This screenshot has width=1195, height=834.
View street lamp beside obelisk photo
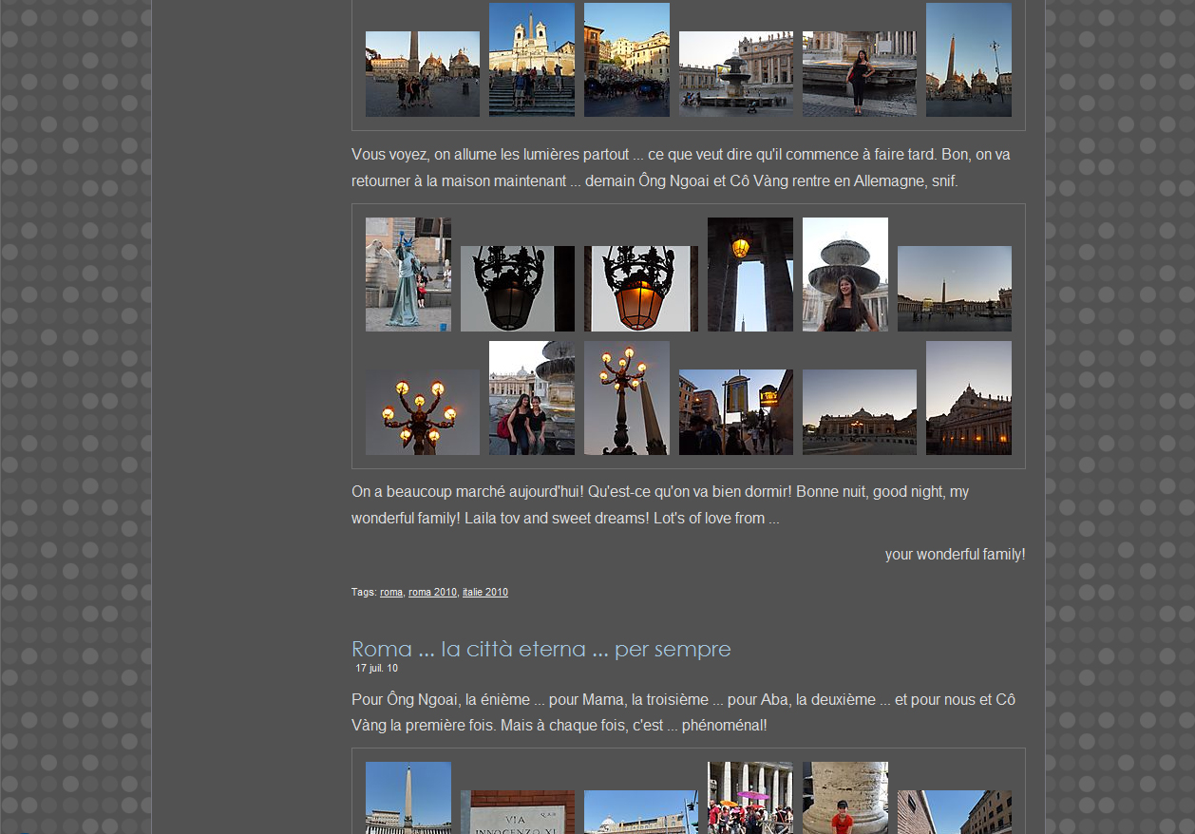626,398
